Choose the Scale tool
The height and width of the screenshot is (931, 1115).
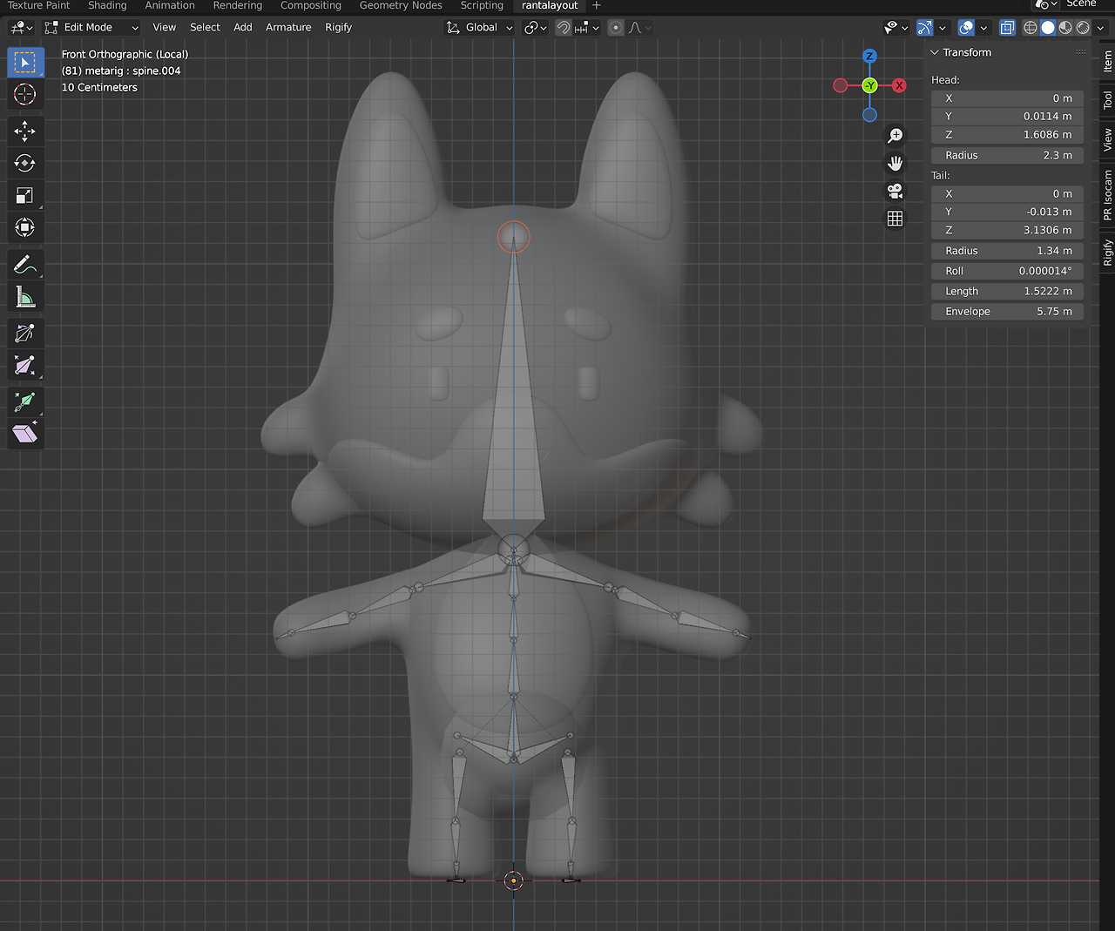pyautogui.click(x=24, y=196)
